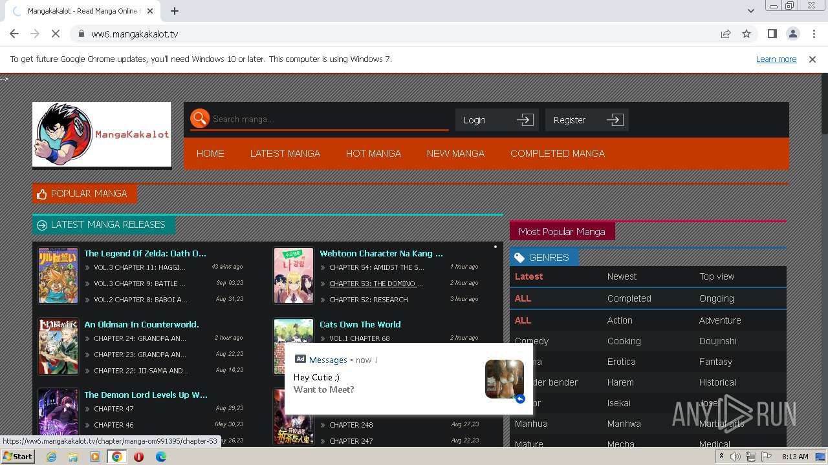Open The Legend Of Zelda manga title
Screen dimensions: 828x465
coord(145,253)
